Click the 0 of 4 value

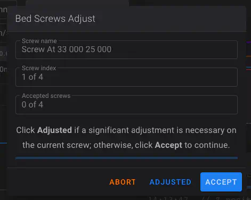point(33,105)
